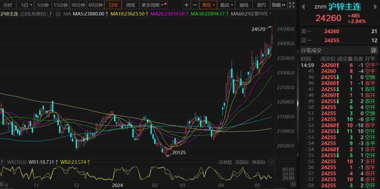Click 加指标 to add indicator
Image resolution: width=380 pixels, height=189 pixels.
coord(242,162)
